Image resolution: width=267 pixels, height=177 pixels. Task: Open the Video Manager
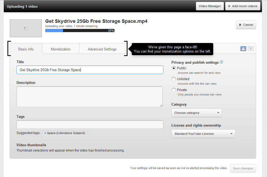(210, 6)
